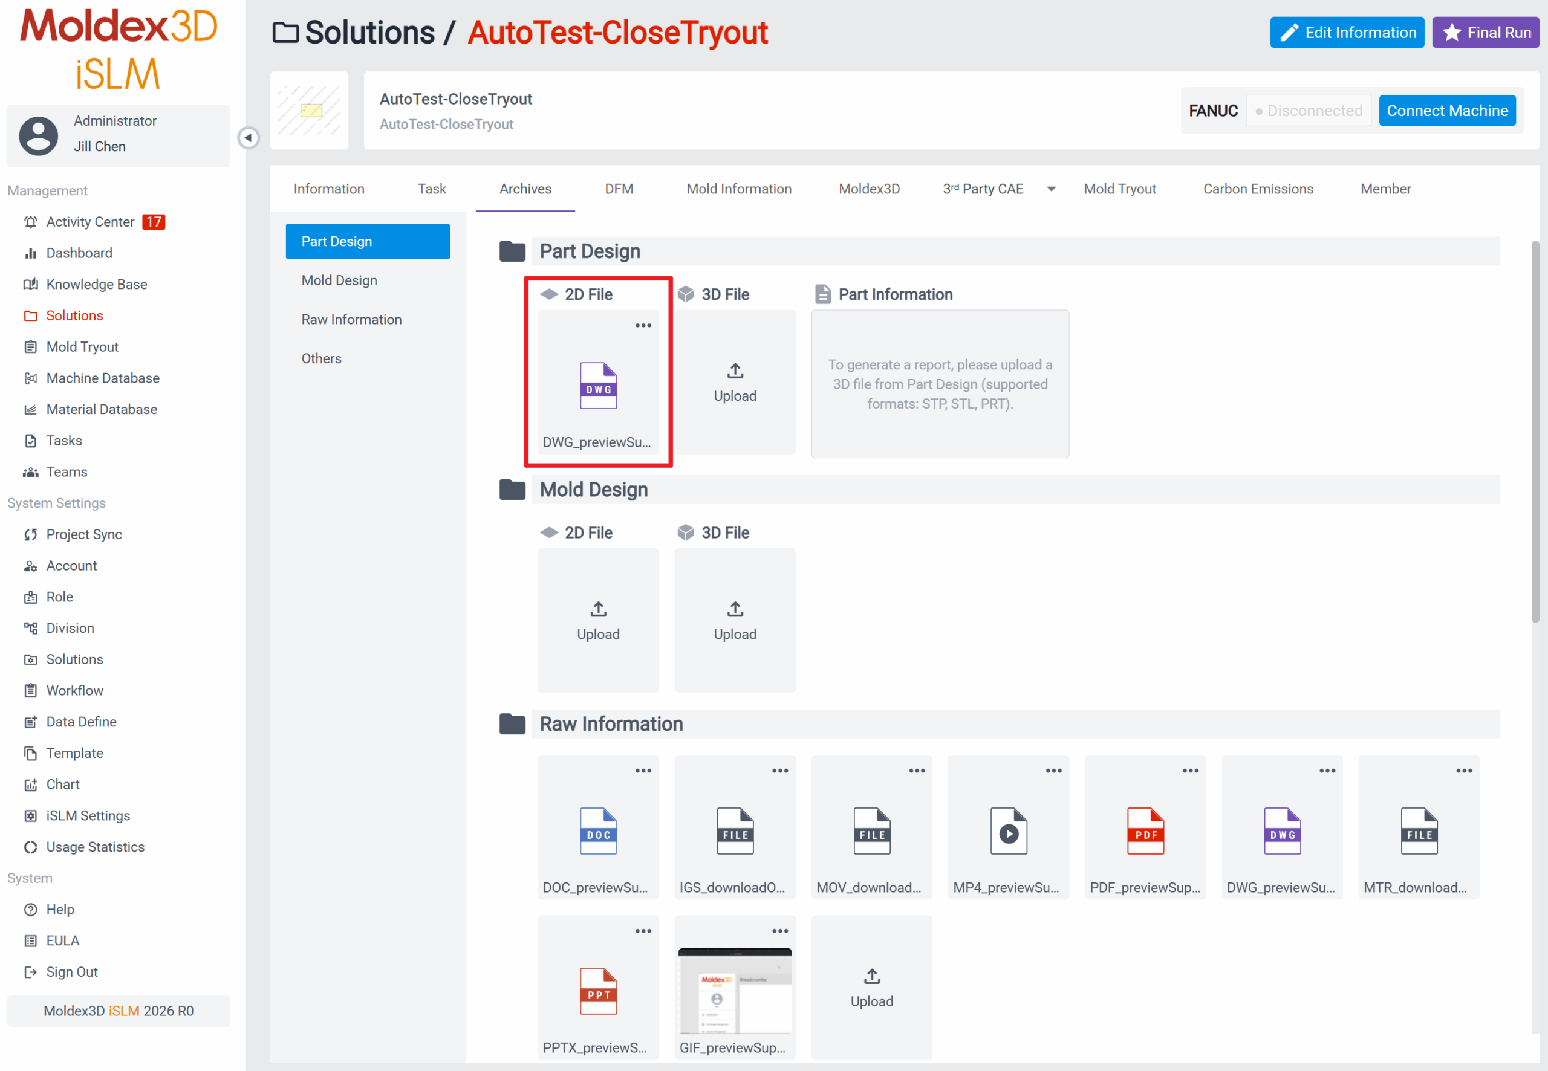
Task: Open the MP4_previewSu... video file
Action: click(1008, 832)
